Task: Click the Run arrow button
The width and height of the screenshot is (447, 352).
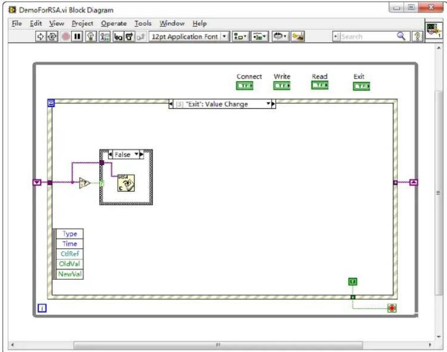Action: coord(40,36)
